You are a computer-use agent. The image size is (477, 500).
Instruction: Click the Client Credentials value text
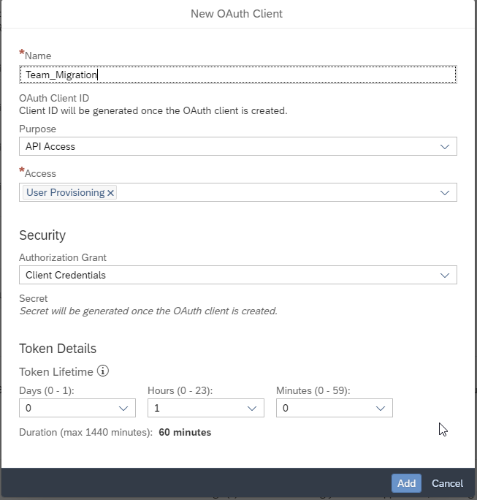66,275
